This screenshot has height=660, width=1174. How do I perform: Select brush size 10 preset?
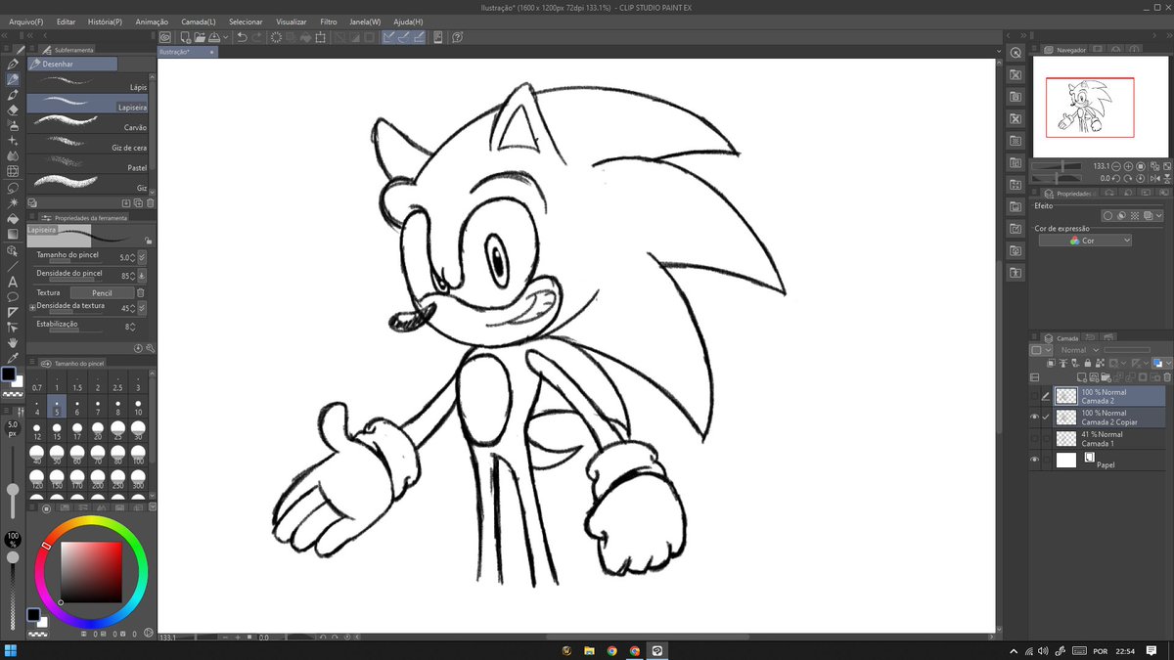point(138,405)
